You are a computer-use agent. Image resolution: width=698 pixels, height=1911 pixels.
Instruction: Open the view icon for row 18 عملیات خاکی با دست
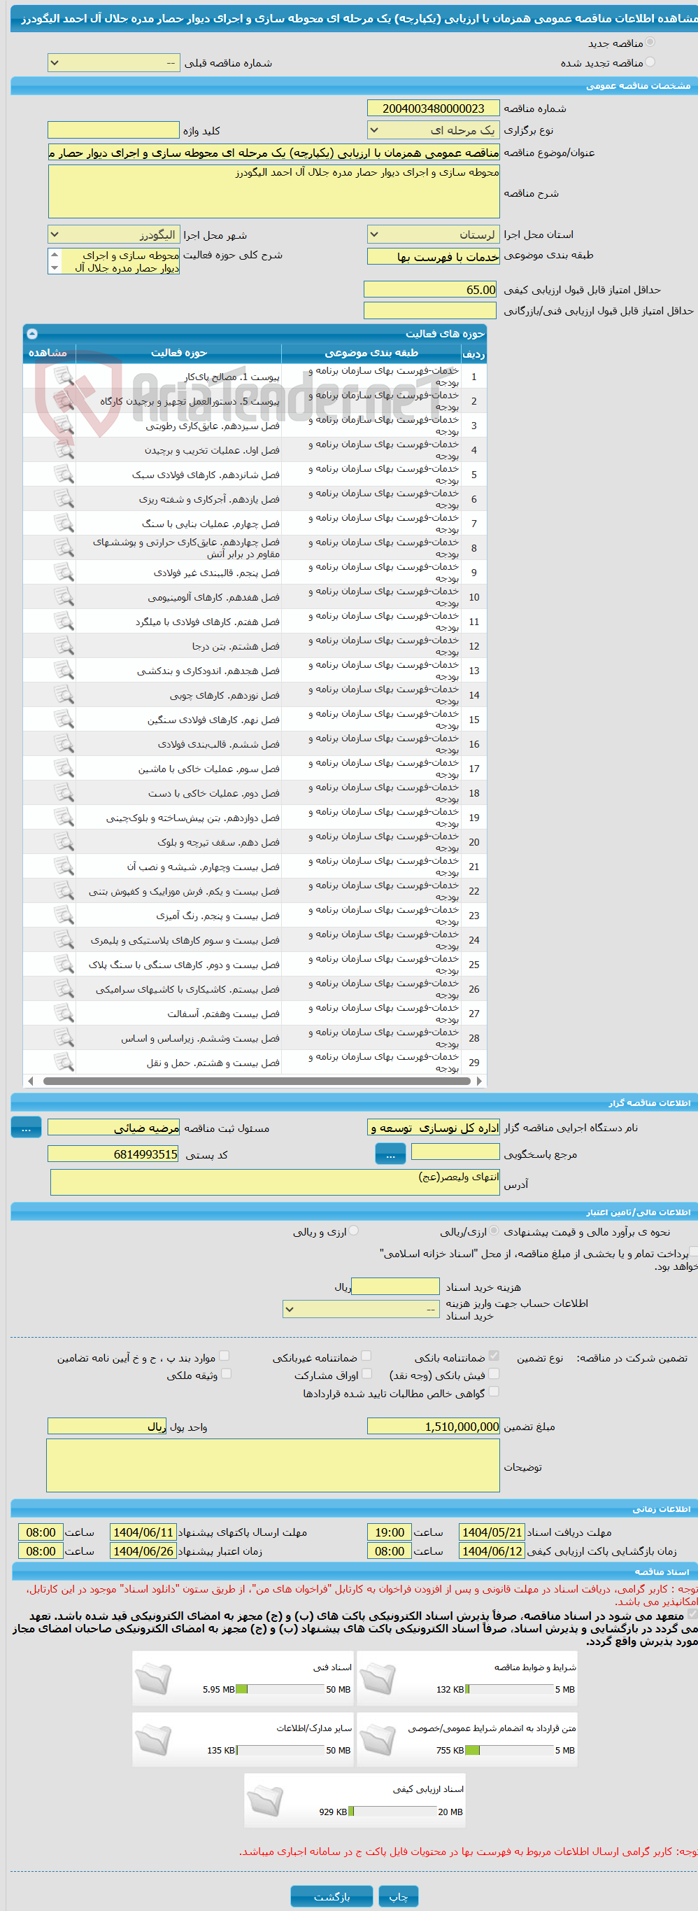tap(64, 792)
